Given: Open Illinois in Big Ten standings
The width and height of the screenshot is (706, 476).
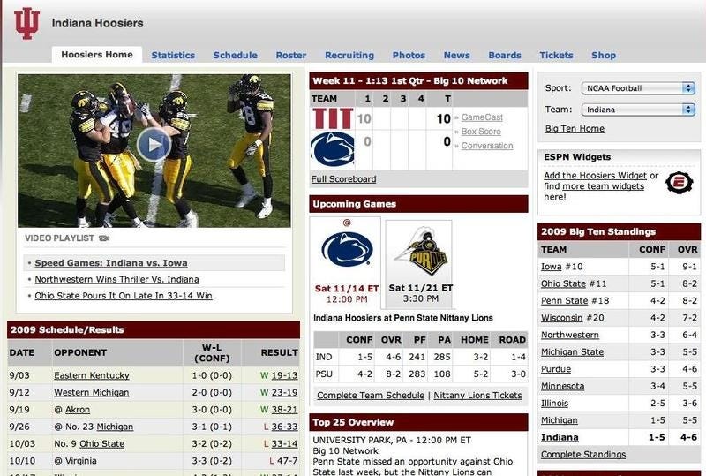Looking at the screenshot, I should click(554, 404).
